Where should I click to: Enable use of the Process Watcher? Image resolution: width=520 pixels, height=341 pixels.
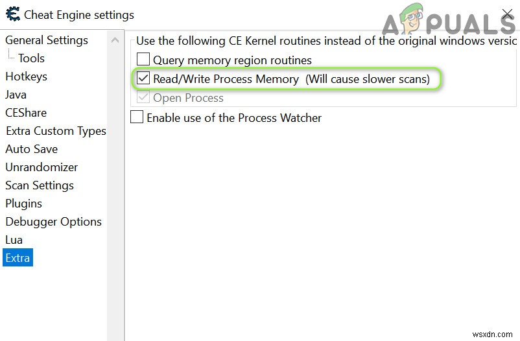coord(137,117)
